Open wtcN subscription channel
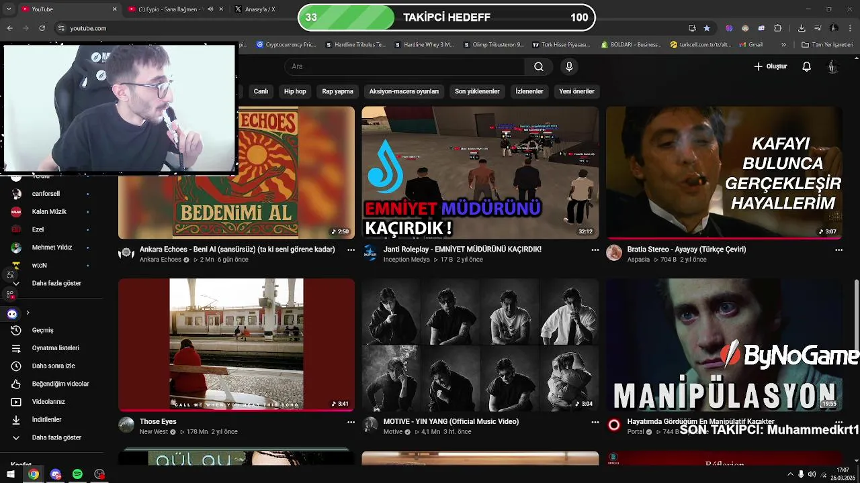Viewport: 860px width, 483px height. tap(51, 265)
